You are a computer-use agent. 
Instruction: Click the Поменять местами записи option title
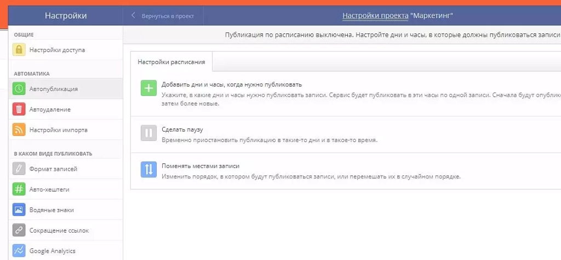coord(201,166)
